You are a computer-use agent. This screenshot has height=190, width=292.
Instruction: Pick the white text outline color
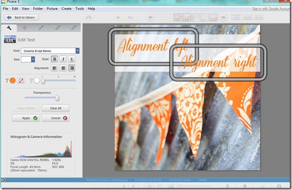(x=37, y=81)
